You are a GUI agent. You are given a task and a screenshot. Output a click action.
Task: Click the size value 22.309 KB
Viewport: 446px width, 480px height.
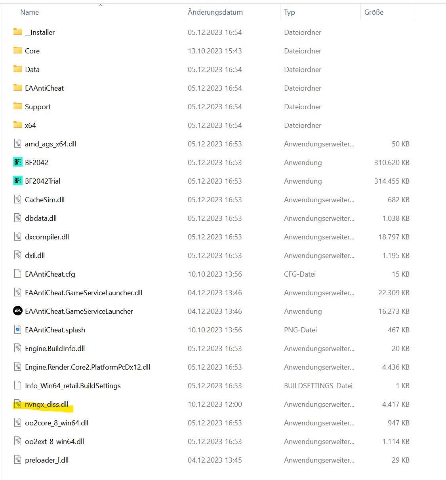[394, 293]
